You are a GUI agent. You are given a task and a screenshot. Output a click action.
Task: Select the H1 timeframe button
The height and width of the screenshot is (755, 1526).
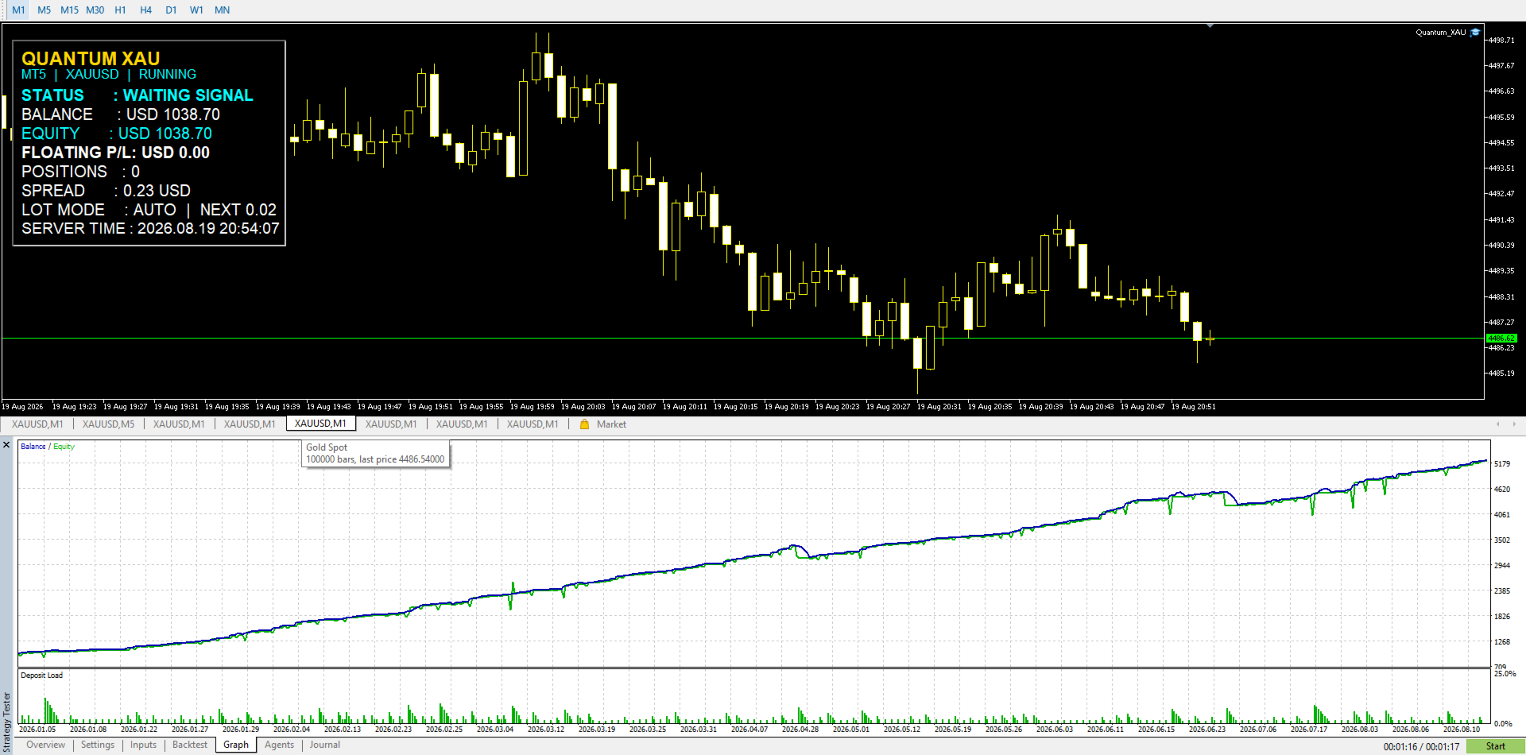(x=120, y=10)
